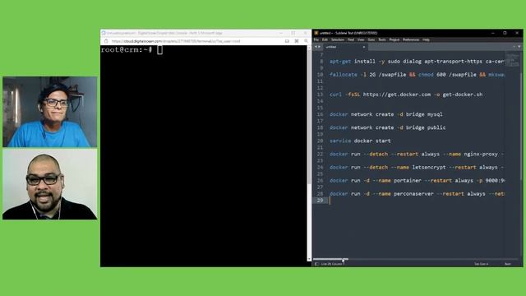Click the Sublime Text app icon in title bar
Viewport: 526px width, 296px height.
pyautogui.click(x=316, y=33)
